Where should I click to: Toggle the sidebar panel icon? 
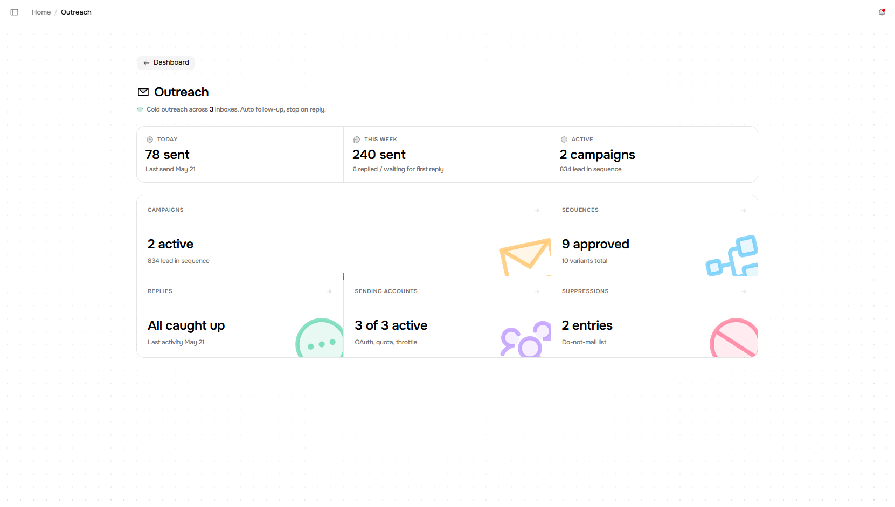[15, 12]
